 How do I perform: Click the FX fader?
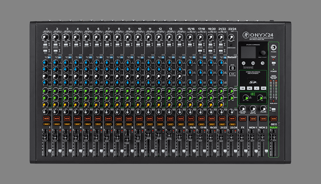click(x=241, y=138)
